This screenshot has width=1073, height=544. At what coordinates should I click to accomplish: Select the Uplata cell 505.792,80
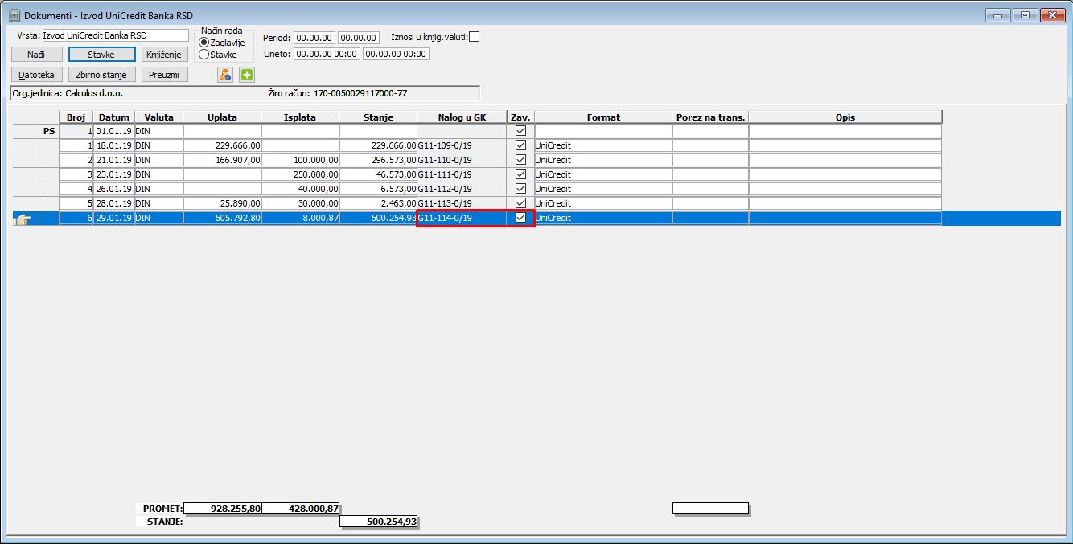222,218
